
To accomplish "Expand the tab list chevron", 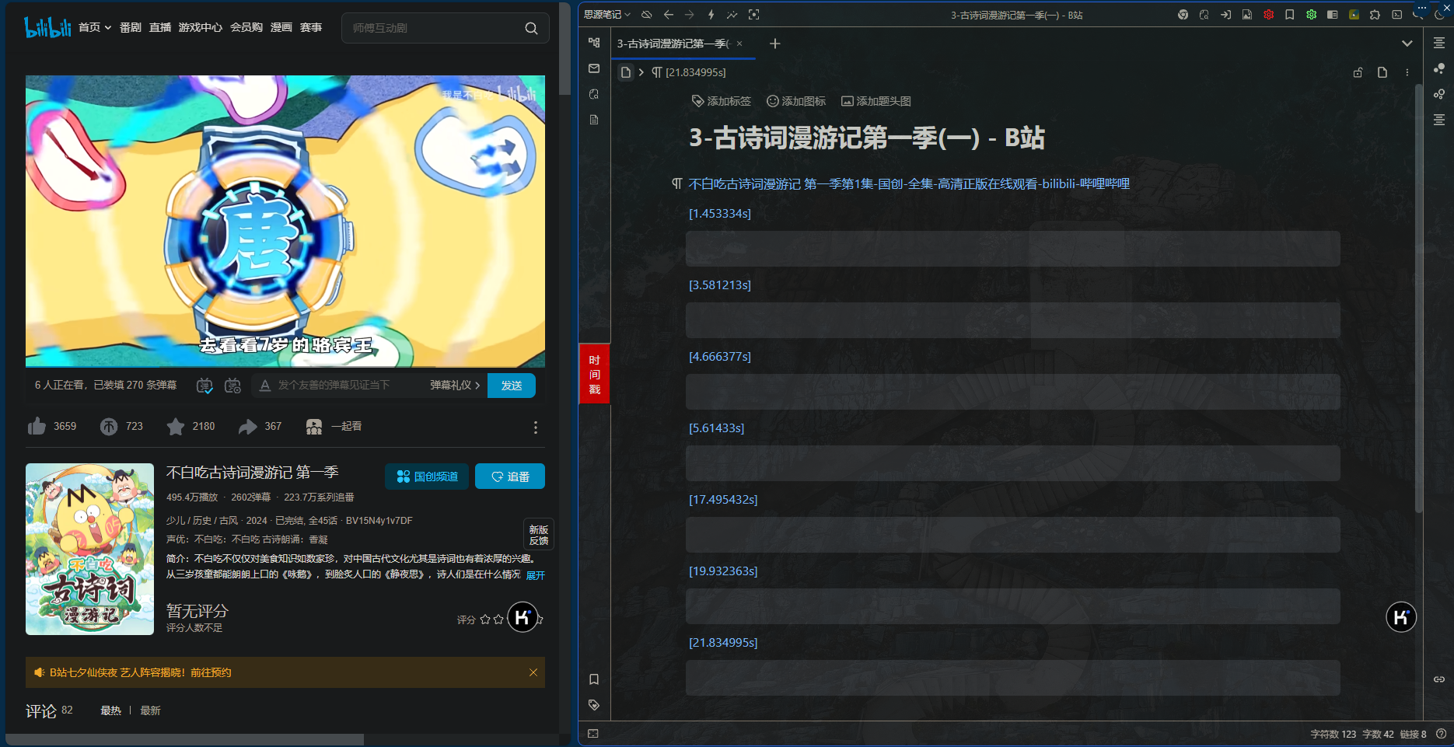I will [x=1407, y=44].
